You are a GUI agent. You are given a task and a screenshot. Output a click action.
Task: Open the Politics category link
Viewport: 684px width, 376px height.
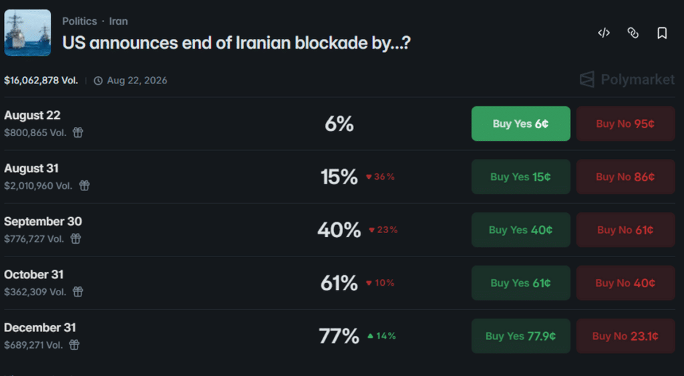(x=79, y=21)
